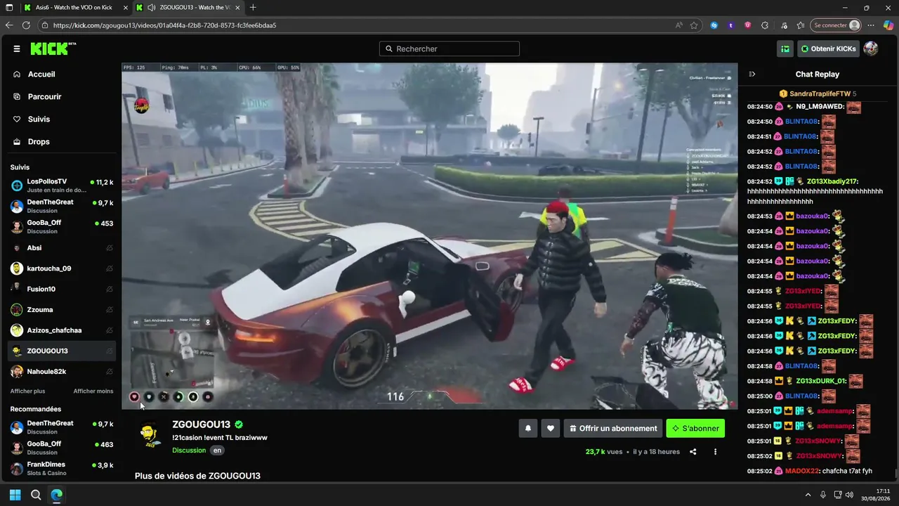Collapse followed list with Afficher moins
Screen dimensions: 899x506
tap(93, 391)
